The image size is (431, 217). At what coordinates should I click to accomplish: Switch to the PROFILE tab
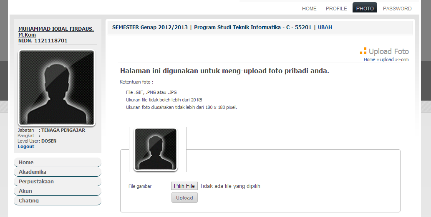pyautogui.click(x=336, y=8)
